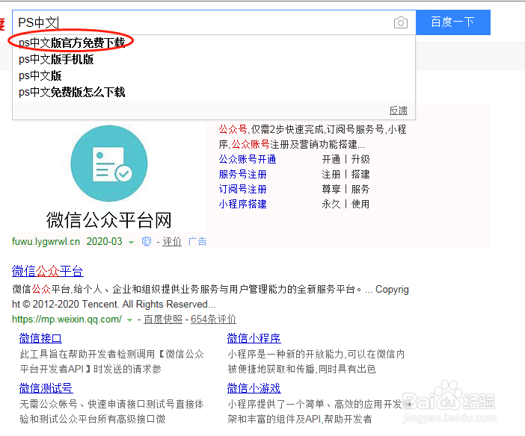Open the 微信公众平台网 circular logo image
Viewport: 525px width, 436px height.
pyautogui.click(x=109, y=163)
